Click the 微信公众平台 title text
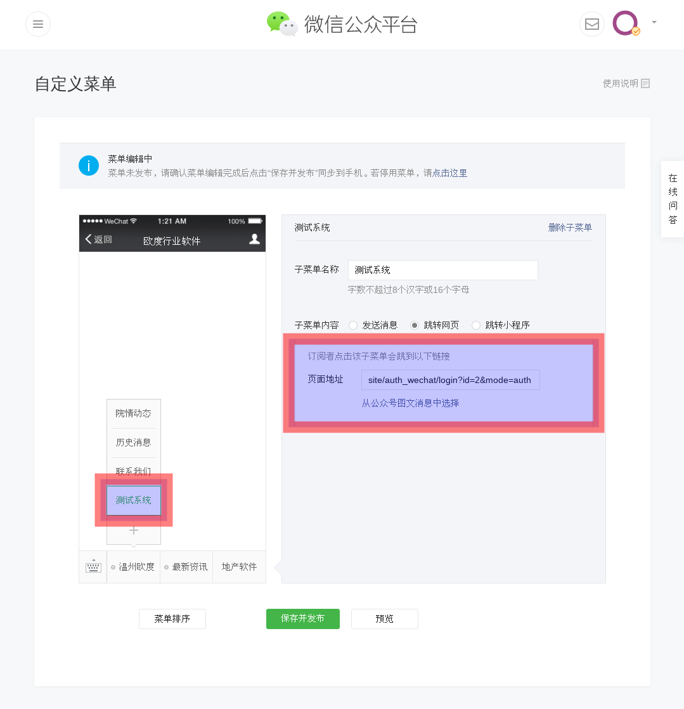Image resolution: width=684 pixels, height=709 pixels. click(x=361, y=25)
